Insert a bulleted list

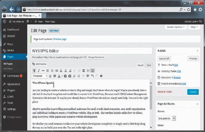click(48, 71)
